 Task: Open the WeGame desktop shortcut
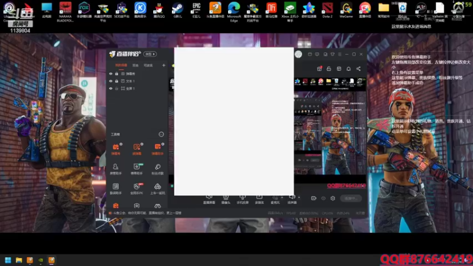point(346,10)
